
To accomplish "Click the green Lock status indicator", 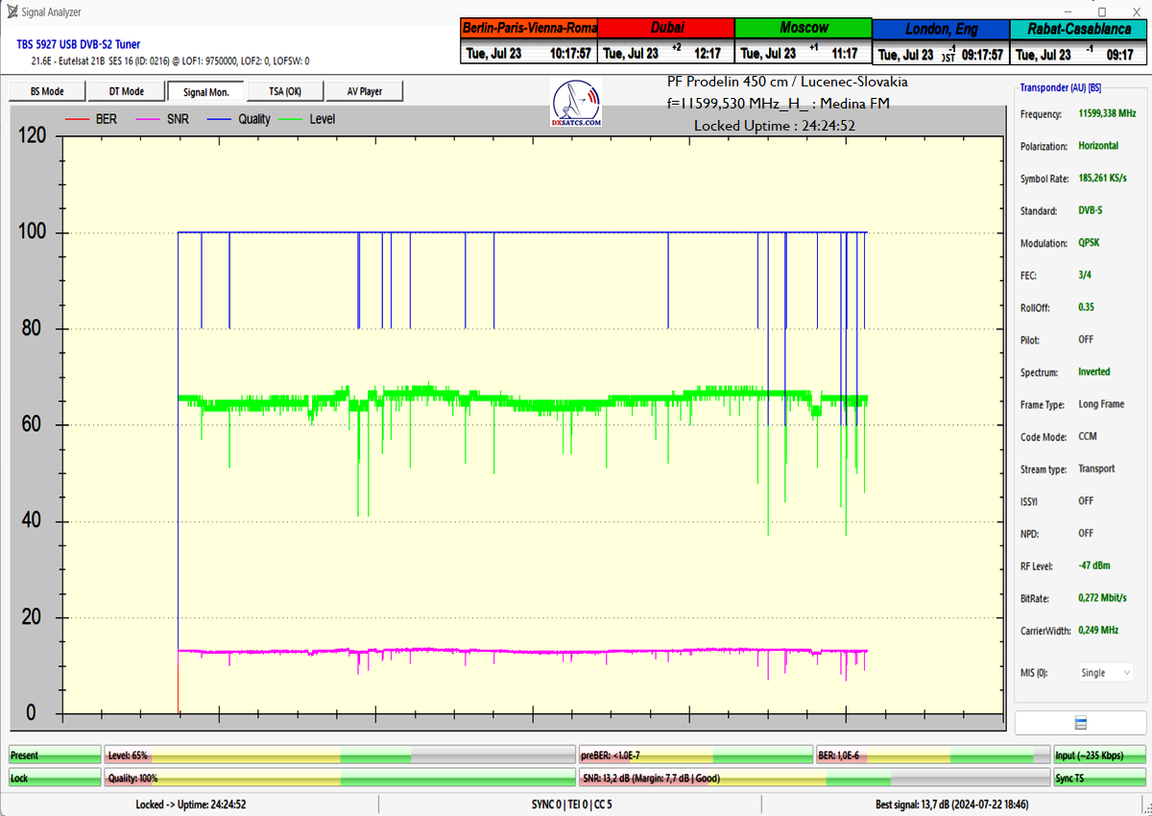I will [55, 778].
